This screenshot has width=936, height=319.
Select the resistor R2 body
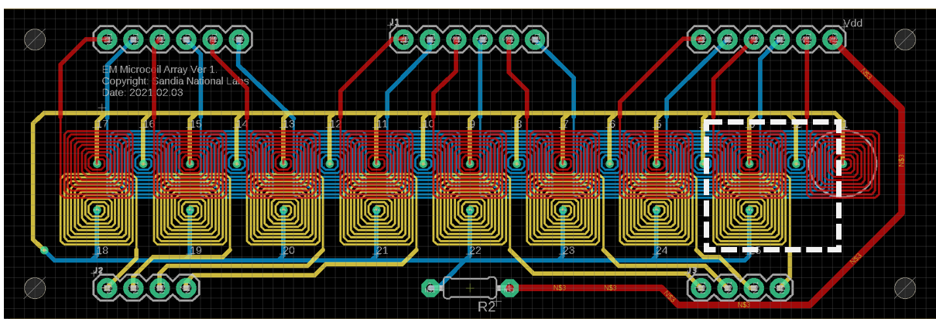coord(469,288)
